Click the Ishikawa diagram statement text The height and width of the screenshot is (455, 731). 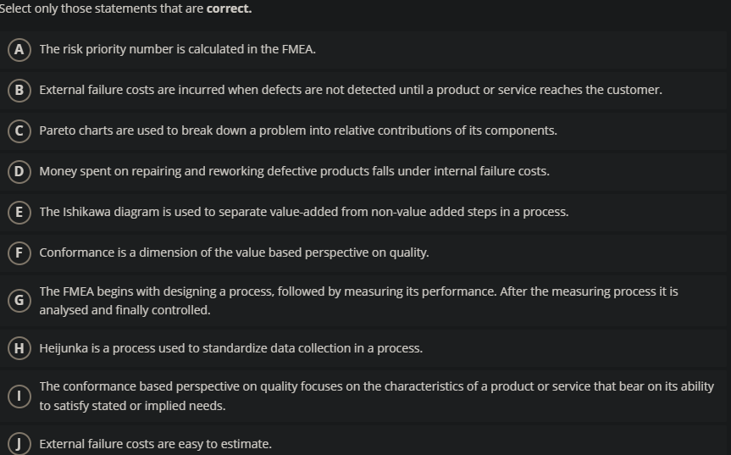pyautogui.click(x=303, y=212)
